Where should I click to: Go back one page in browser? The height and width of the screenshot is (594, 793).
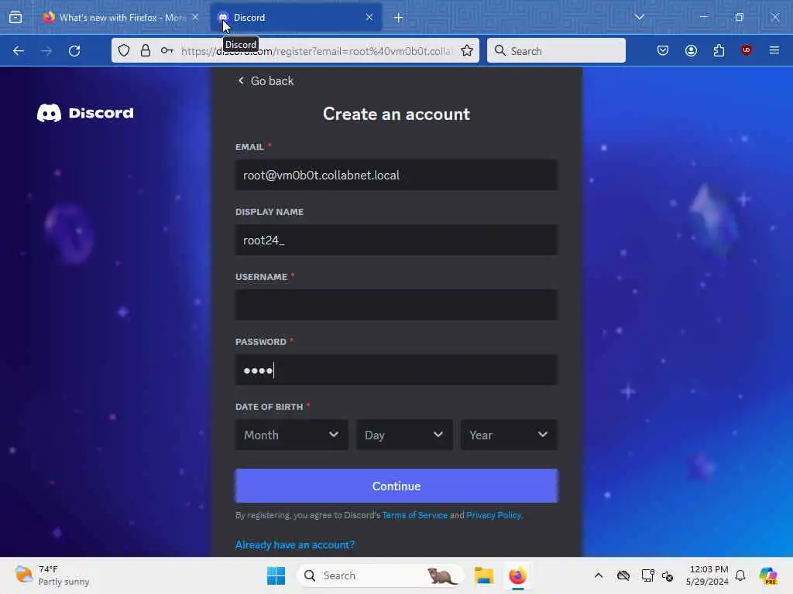coord(19,50)
